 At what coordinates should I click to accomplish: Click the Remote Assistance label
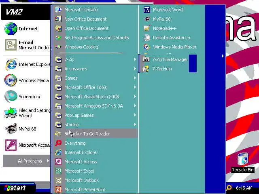coord(172,38)
